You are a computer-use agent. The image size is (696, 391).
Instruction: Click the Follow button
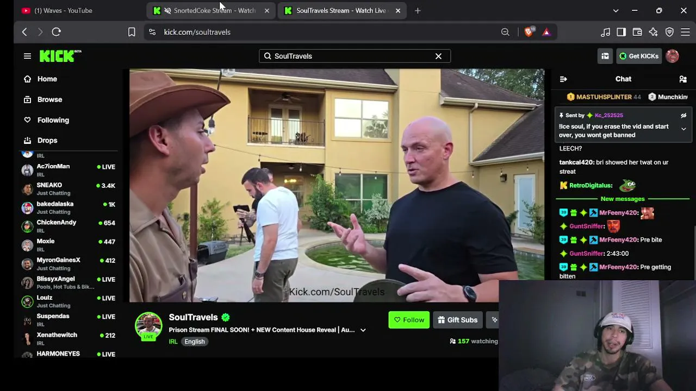click(x=409, y=320)
